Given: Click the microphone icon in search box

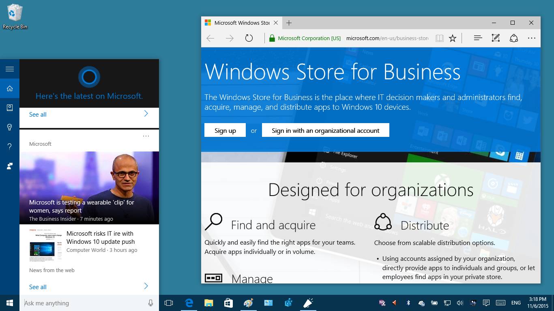Looking at the screenshot, I should 150,303.
